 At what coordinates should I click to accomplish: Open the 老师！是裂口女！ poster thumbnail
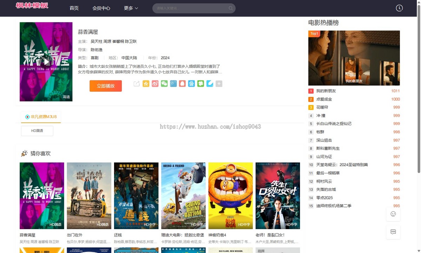pyautogui.click(x=278, y=196)
